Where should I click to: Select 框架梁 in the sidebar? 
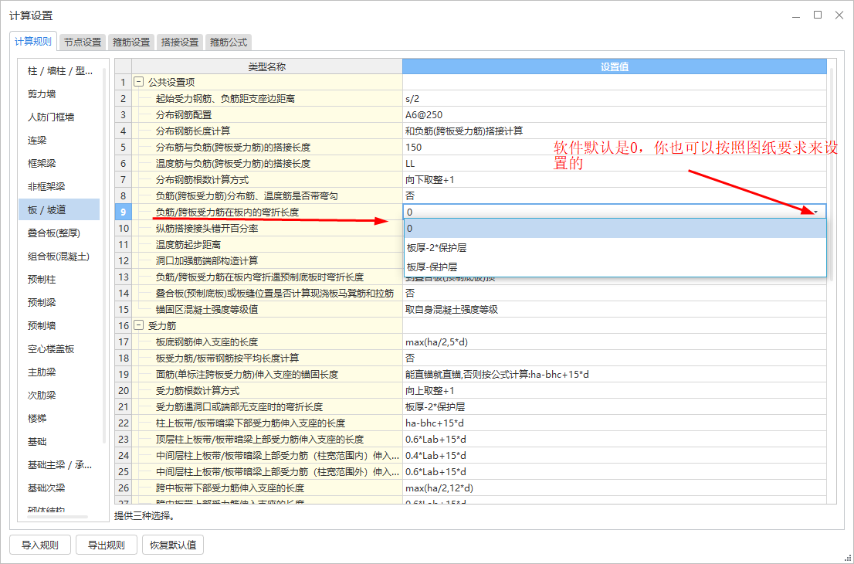pos(59,164)
